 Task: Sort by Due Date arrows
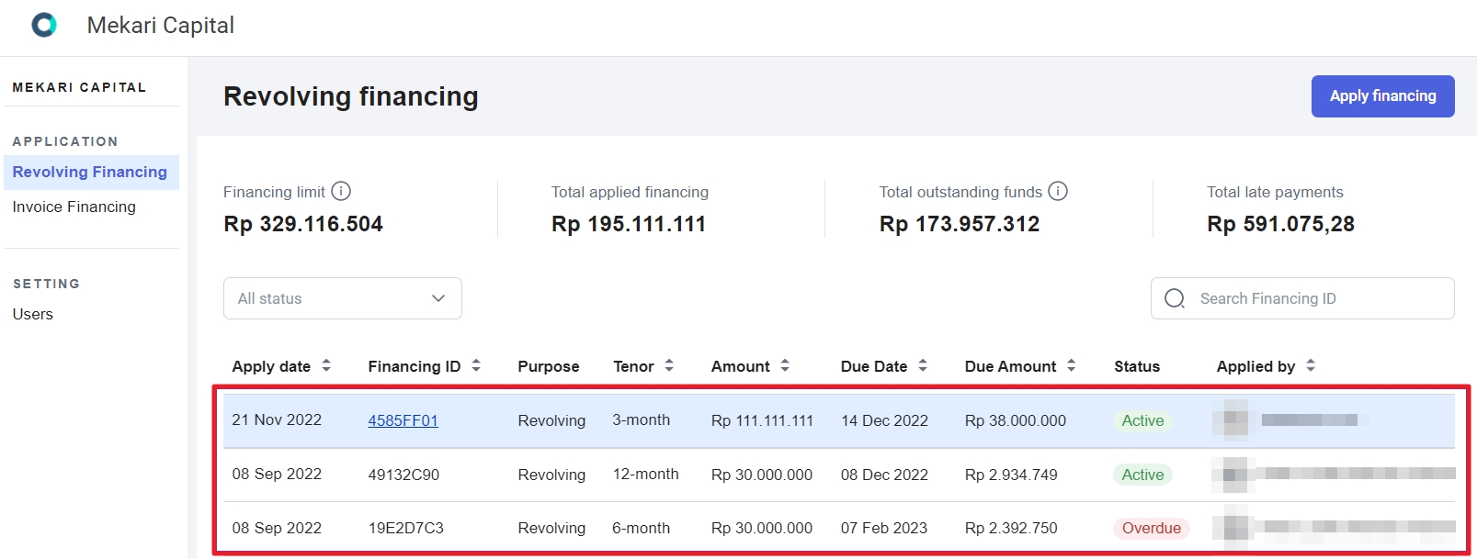pyautogui.click(x=923, y=365)
